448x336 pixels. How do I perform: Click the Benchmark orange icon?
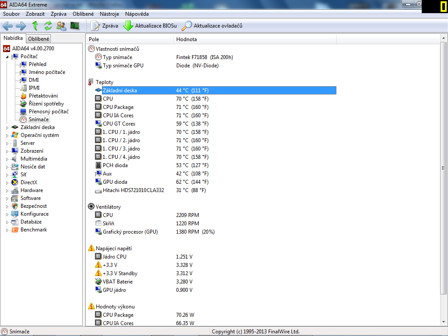click(15, 230)
